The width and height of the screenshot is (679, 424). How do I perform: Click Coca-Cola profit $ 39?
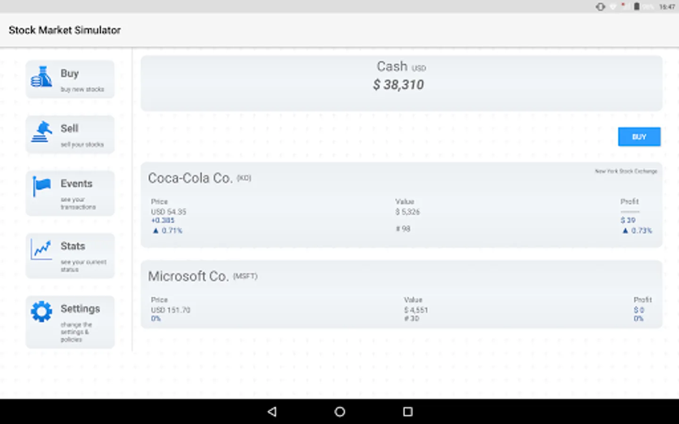tap(628, 220)
